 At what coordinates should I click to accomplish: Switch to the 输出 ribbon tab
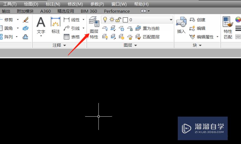pos(6,11)
